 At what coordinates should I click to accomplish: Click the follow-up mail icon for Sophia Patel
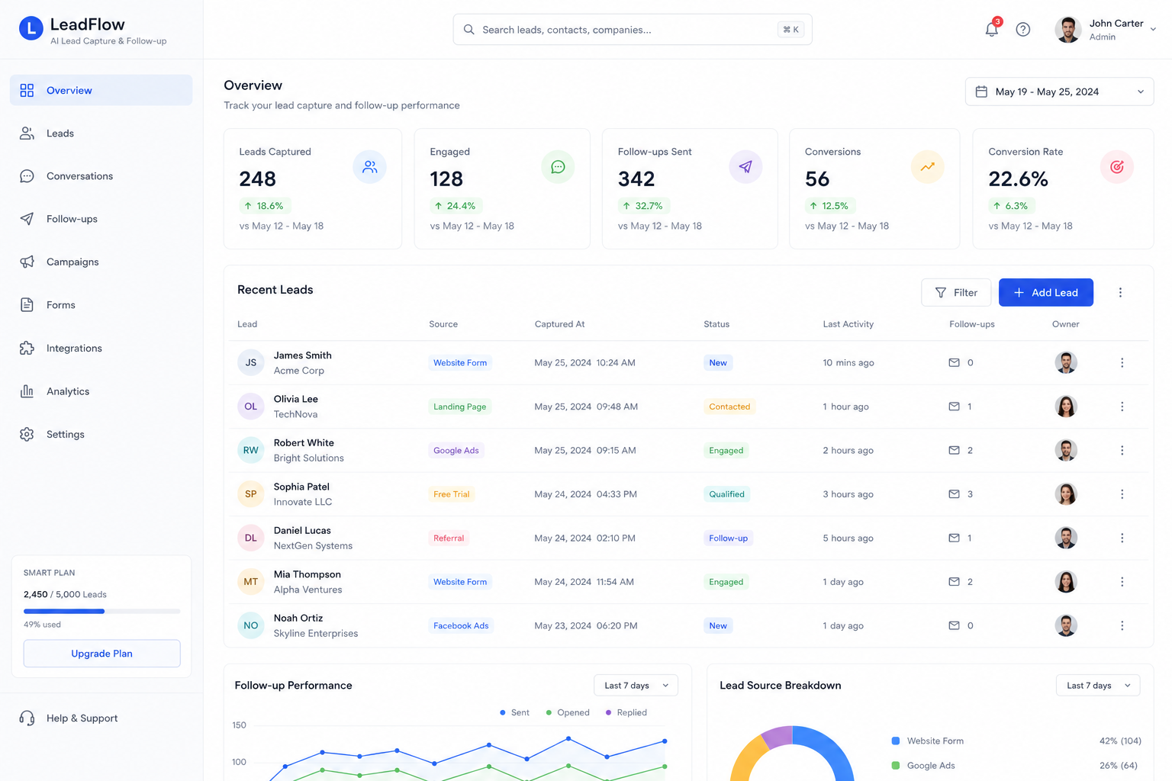(954, 494)
